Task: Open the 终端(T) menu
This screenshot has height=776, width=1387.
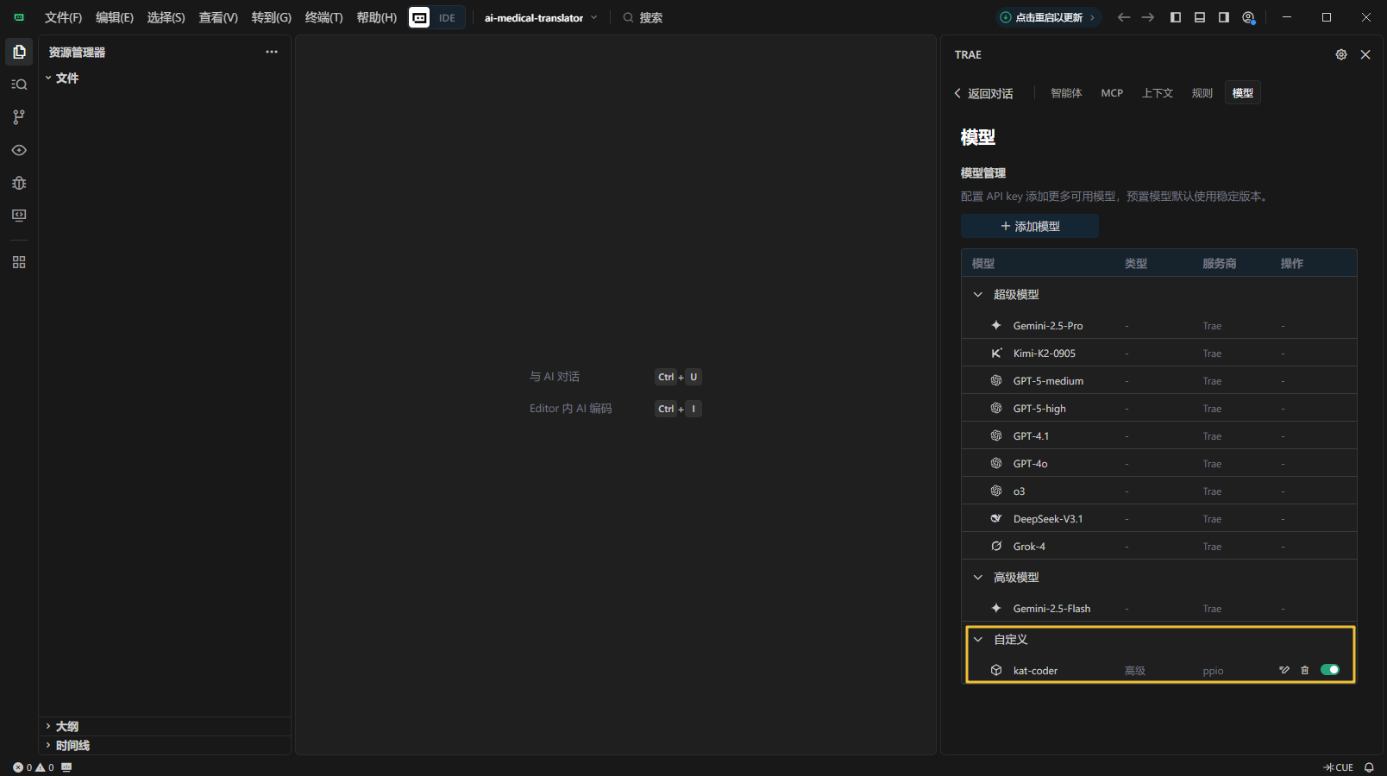Action: pos(323,17)
